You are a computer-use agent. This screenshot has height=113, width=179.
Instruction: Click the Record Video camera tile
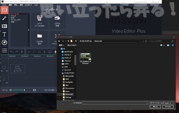tap(57, 21)
